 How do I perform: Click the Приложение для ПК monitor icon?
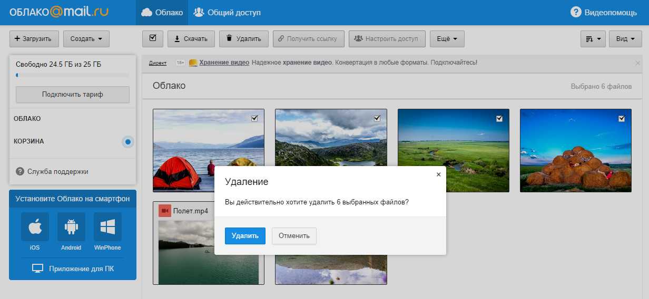click(x=37, y=269)
